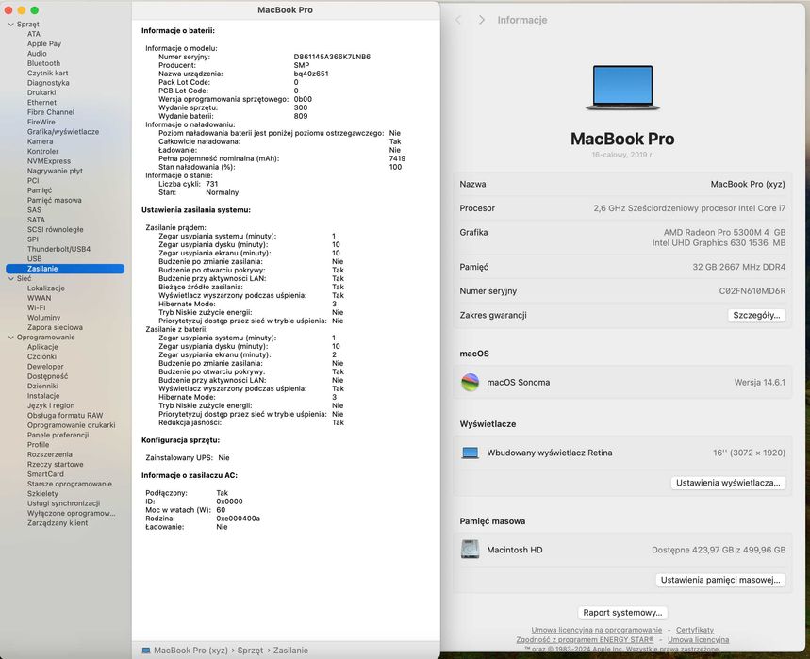Open ENERGY STAR compliance link
The image size is (810, 659).
click(x=585, y=639)
